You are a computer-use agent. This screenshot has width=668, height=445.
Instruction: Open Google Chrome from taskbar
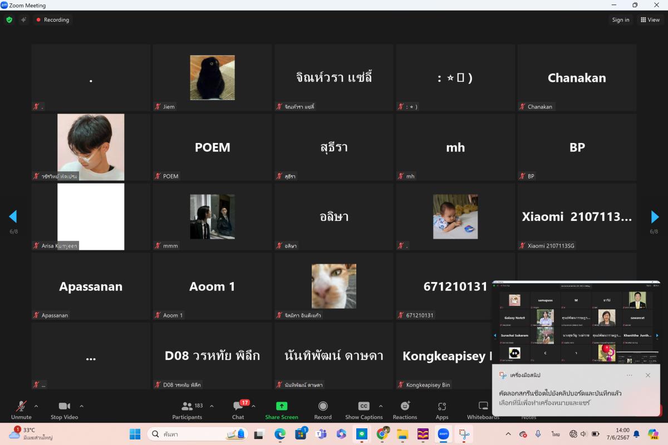382,434
